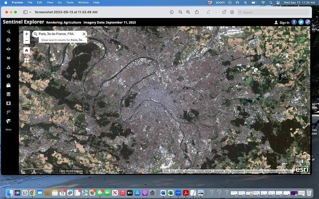319x199 pixels.
Task: Open the graduation cap tutorial icon
Action: pyautogui.click(x=8, y=121)
